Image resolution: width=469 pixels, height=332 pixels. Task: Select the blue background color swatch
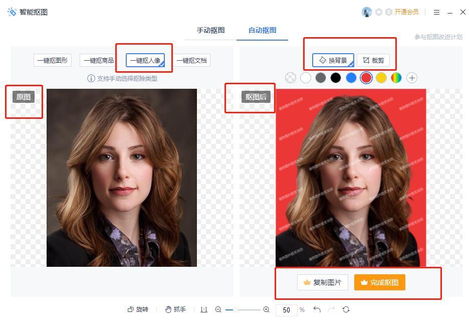point(351,78)
